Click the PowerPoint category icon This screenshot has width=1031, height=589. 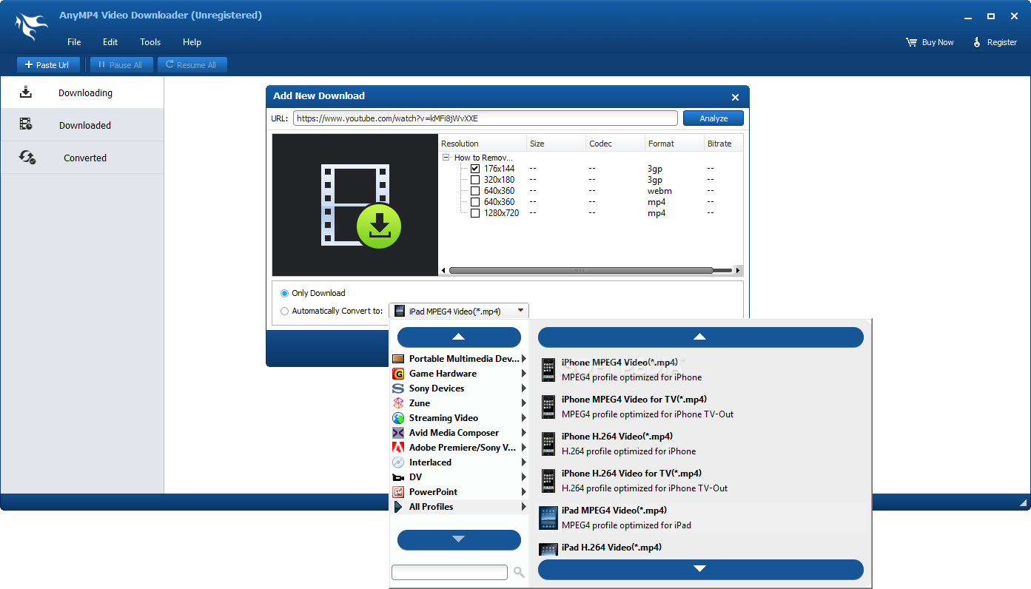(398, 492)
